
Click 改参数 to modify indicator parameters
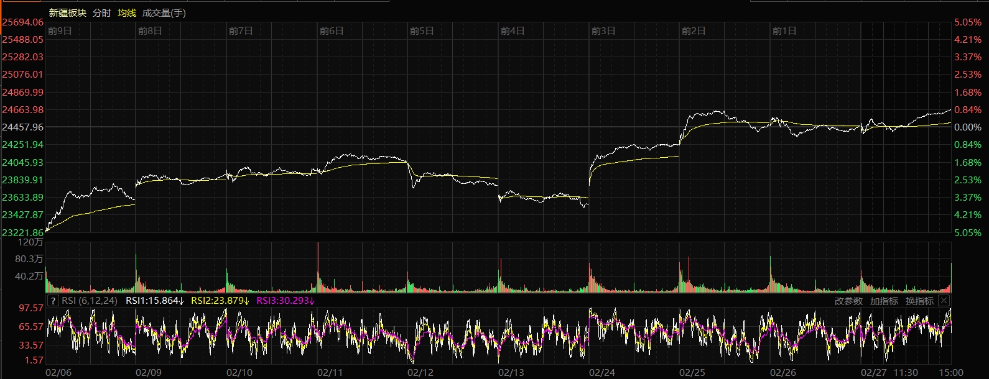point(848,301)
